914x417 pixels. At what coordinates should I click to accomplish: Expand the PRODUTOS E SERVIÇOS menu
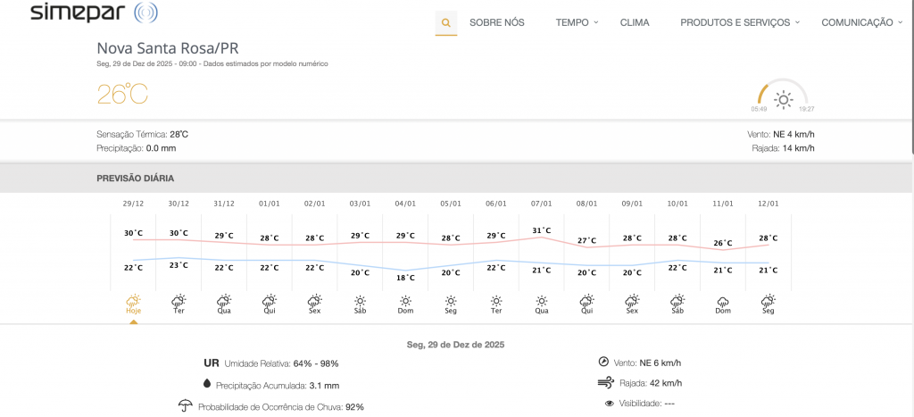coord(739,22)
